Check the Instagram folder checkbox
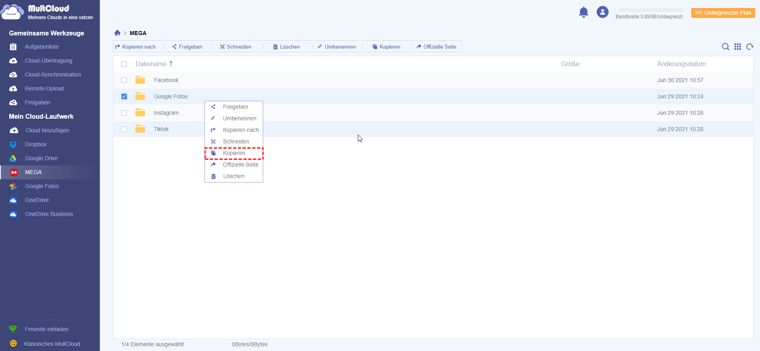This screenshot has width=760, height=351. coord(124,113)
